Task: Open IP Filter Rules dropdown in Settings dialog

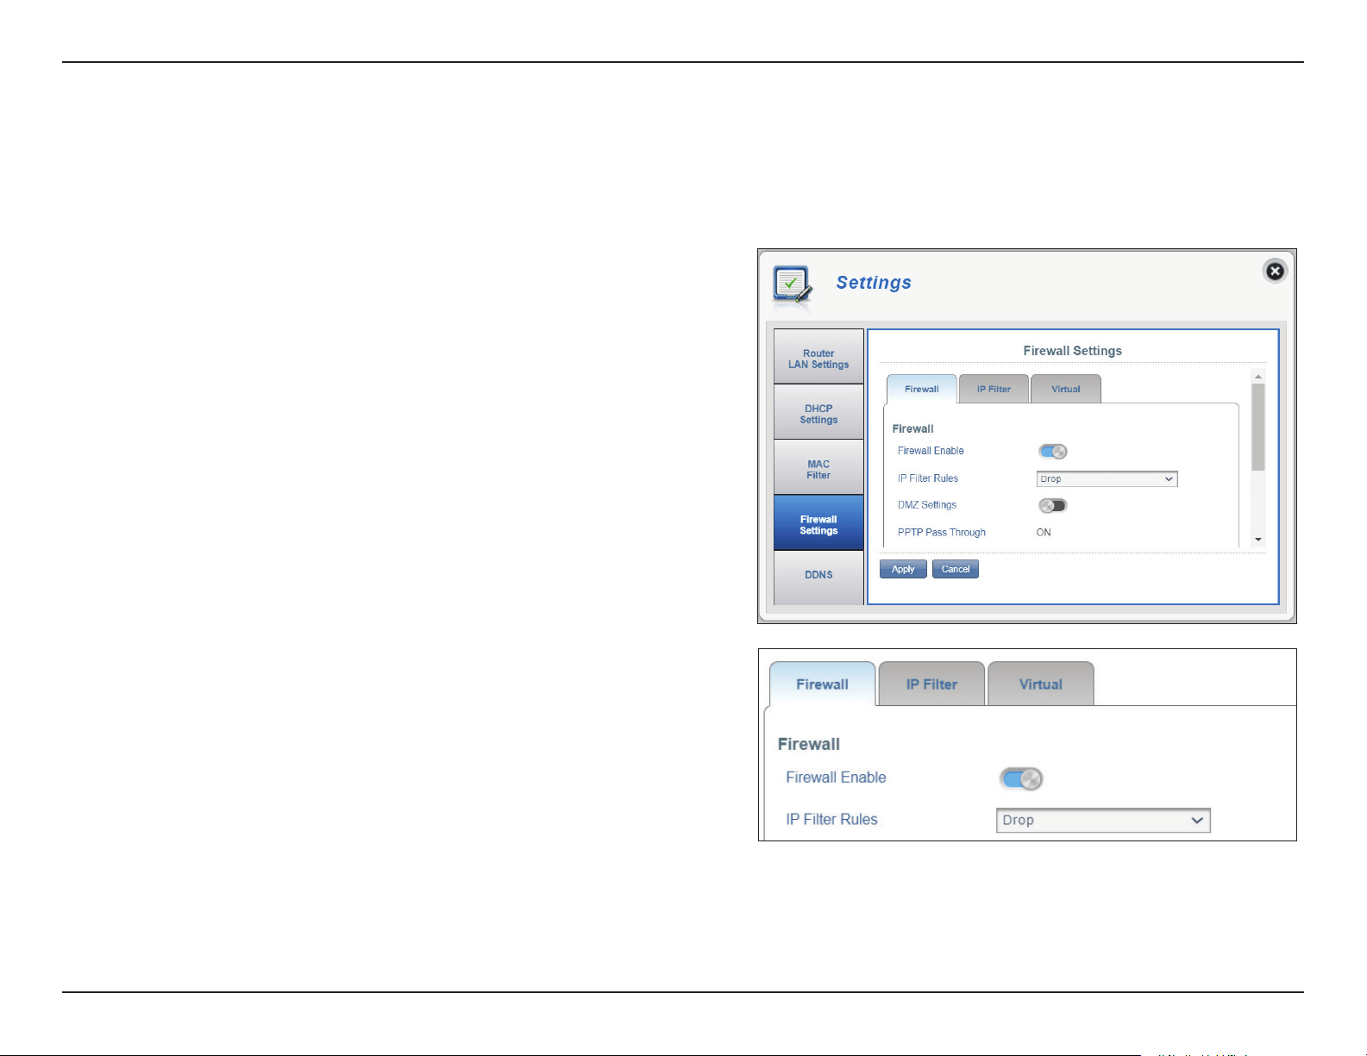Action: click(1107, 479)
